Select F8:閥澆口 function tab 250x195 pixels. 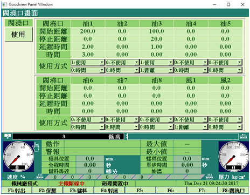pos(233,190)
